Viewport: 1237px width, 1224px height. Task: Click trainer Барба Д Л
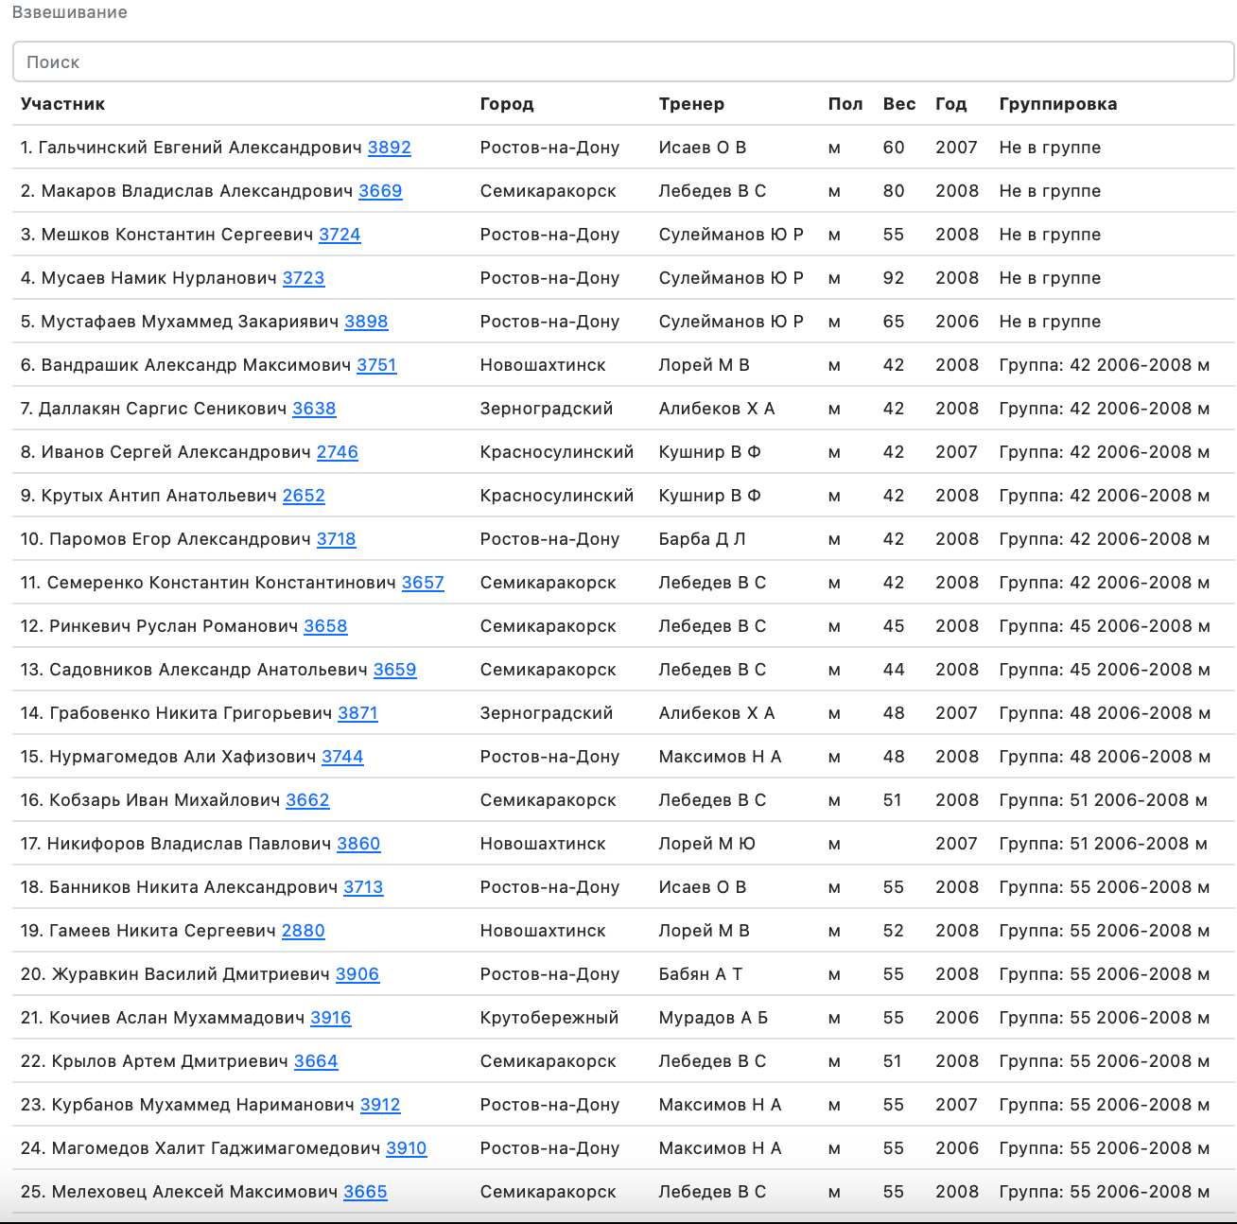tap(702, 539)
